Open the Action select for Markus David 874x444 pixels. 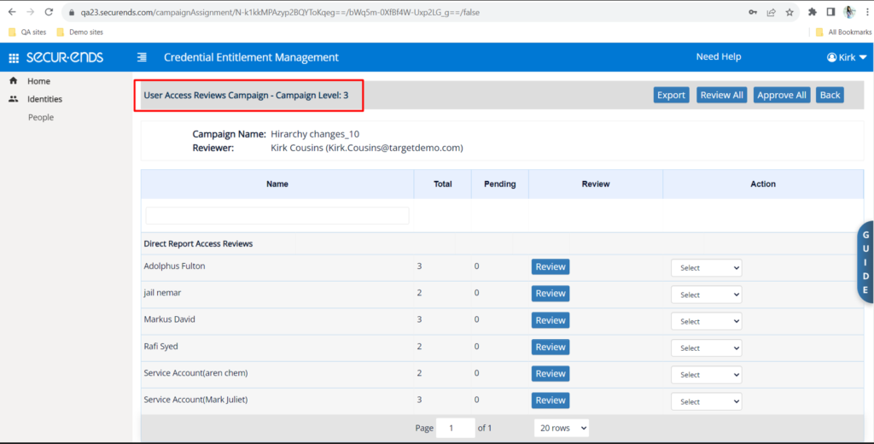pos(706,321)
